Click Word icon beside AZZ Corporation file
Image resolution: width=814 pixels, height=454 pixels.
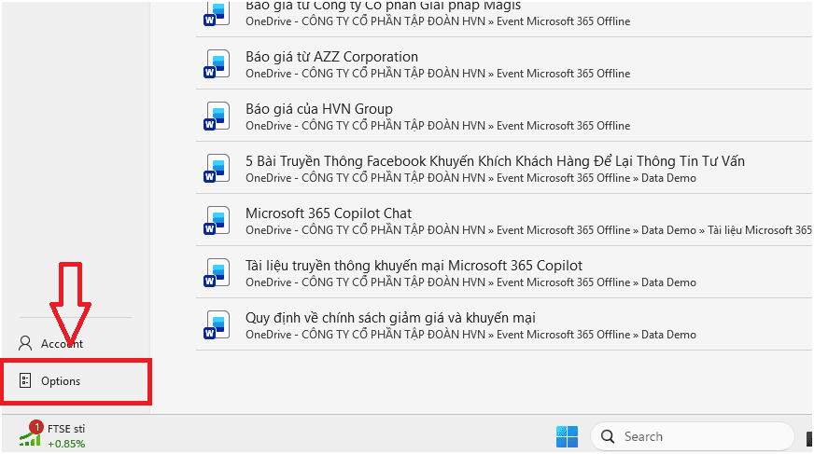pyautogui.click(x=217, y=64)
